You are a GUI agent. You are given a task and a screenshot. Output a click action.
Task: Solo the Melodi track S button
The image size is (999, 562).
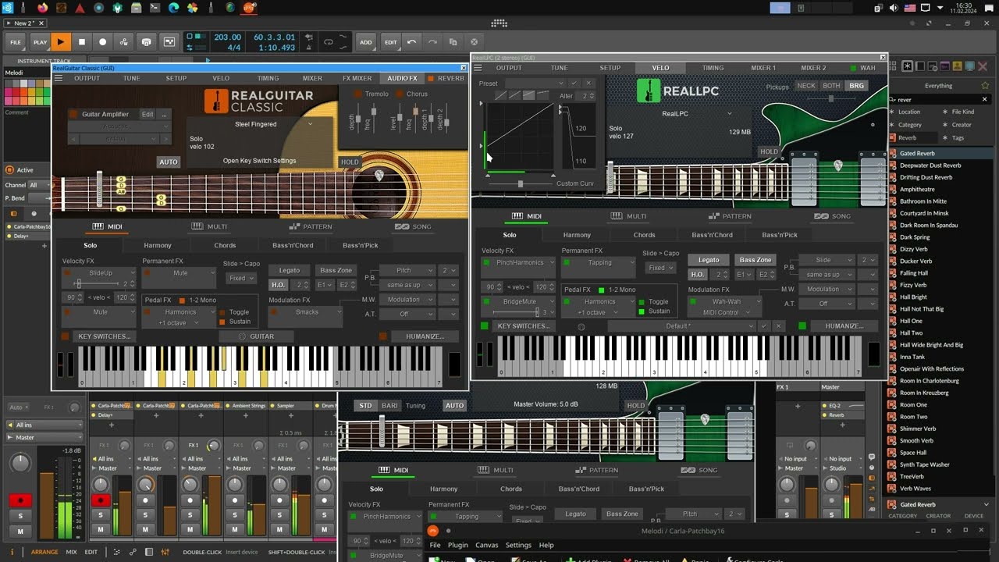[20, 516]
